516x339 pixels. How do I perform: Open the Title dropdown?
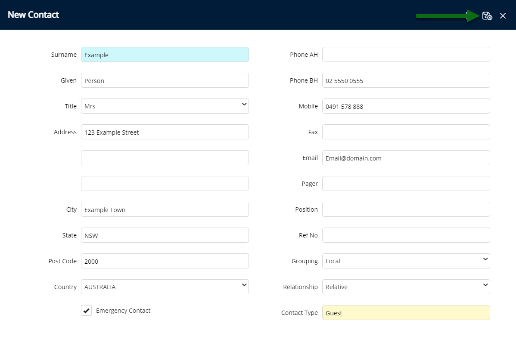click(x=165, y=106)
